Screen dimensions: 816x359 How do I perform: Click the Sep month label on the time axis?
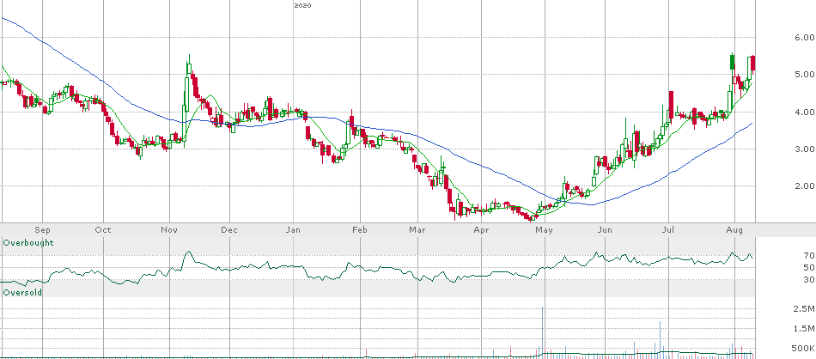coord(42,229)
